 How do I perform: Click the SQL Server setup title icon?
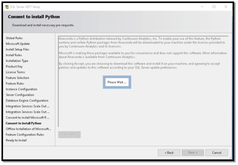[x=7, y=7]
